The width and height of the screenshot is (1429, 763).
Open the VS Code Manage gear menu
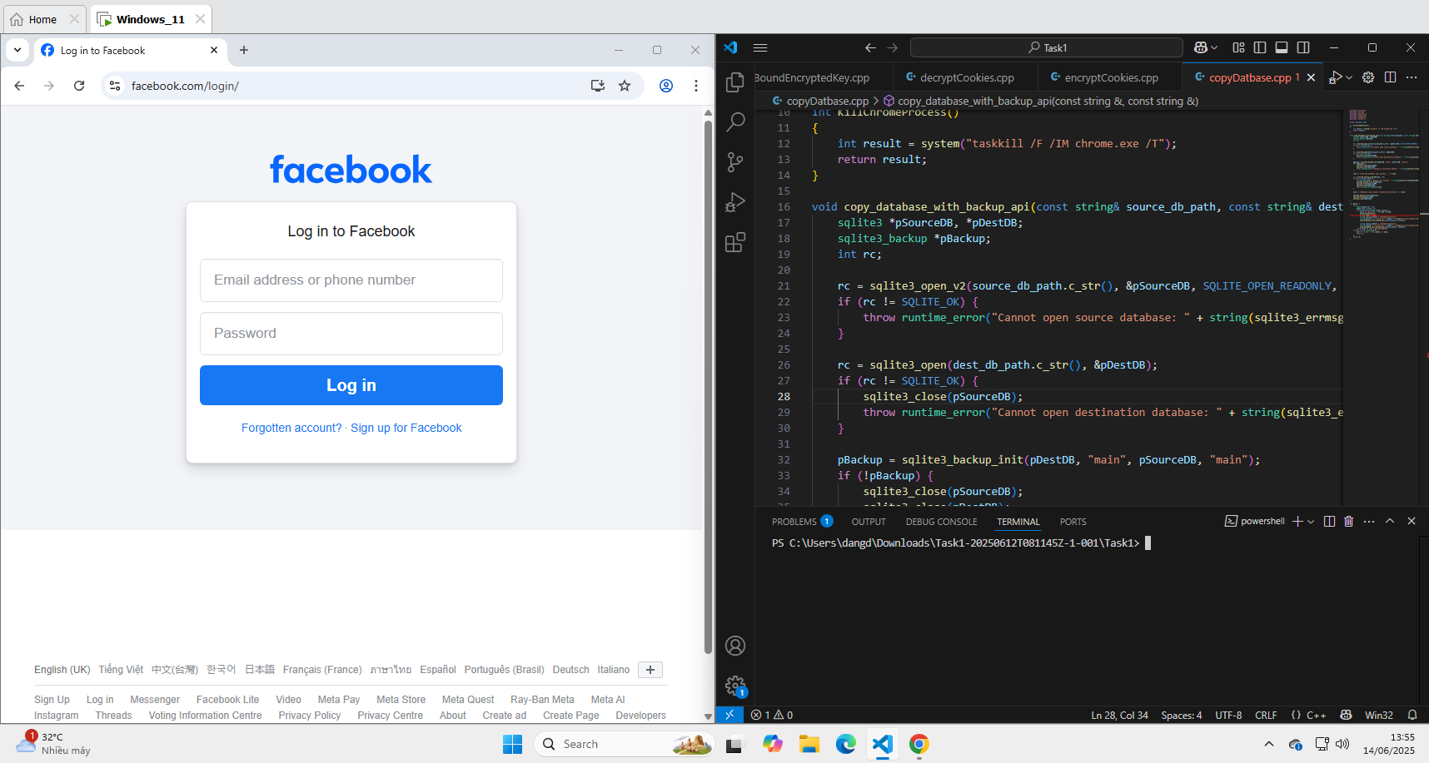(x=735, y=686)
